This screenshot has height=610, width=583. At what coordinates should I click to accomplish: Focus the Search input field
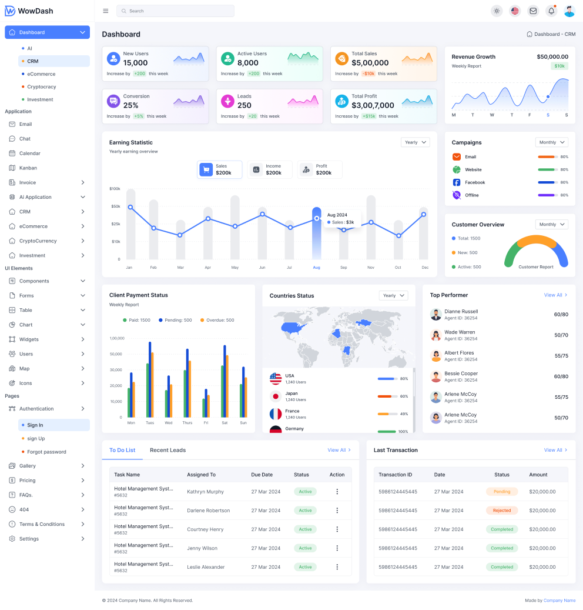(x=175, y=11)
